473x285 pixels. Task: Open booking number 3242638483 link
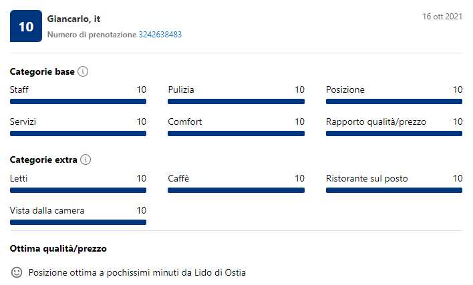160,35
